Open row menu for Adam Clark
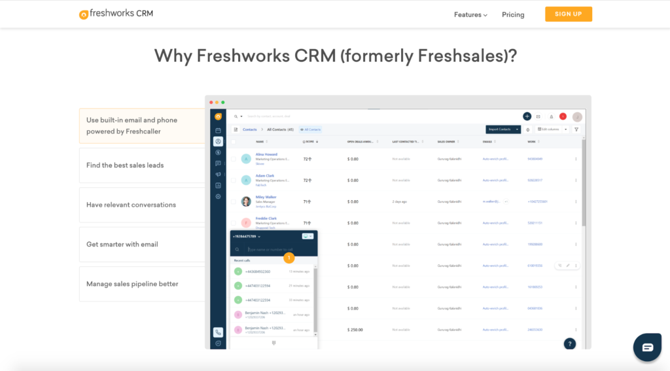Screen dimensions: 670x371 pyautogui.click(x=576, y=181)
